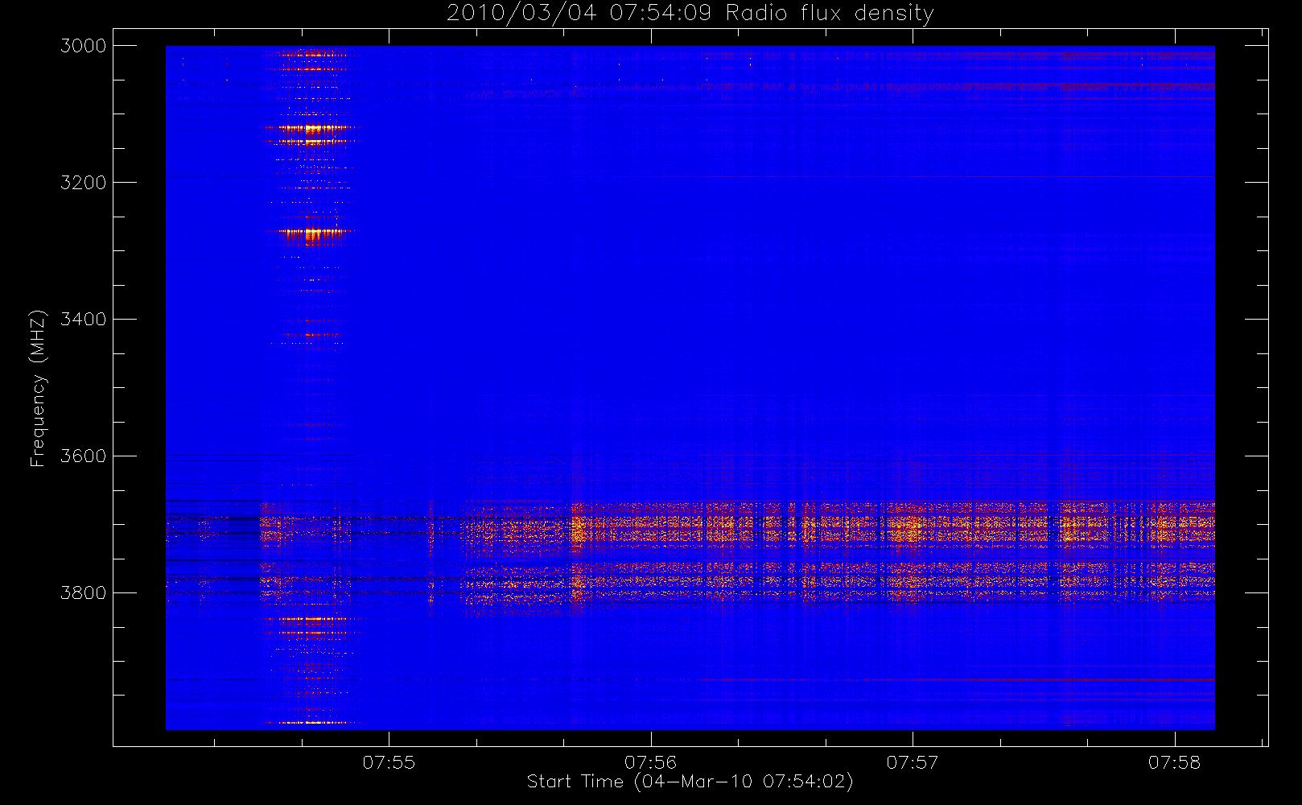
Task: Select the 3600 frequency tick label
Action: tap(83, 456)
